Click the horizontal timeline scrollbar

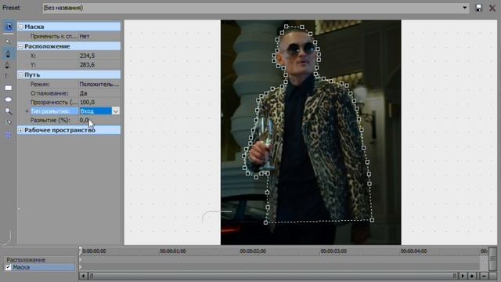pos(273,276)
